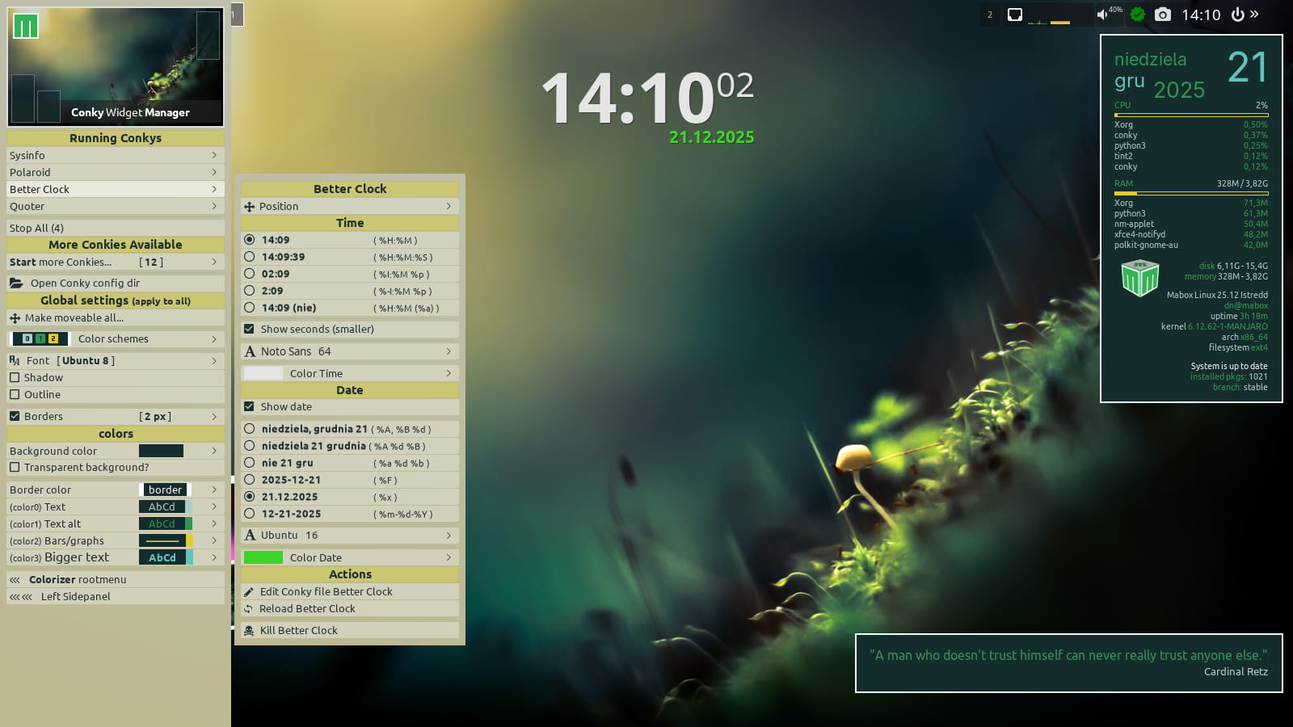Select the Quoter menu entry
1293x727 pixels.
coord(115,207)
